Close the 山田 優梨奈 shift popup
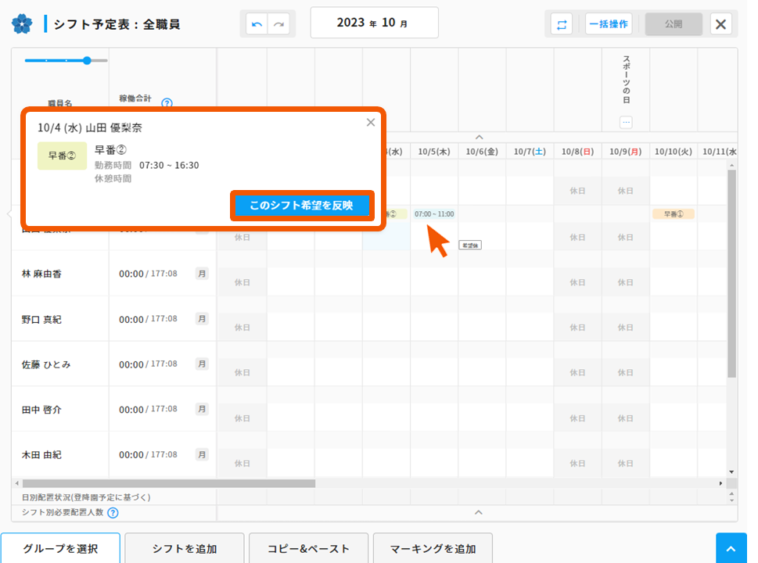This screenshot has height=563, width=758. (371, 122)
